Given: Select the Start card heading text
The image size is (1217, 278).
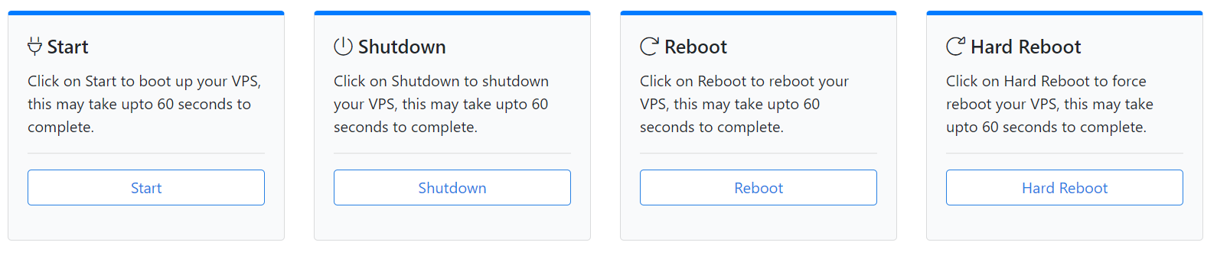Looking at the screenshot, I should tap(67, 47).
